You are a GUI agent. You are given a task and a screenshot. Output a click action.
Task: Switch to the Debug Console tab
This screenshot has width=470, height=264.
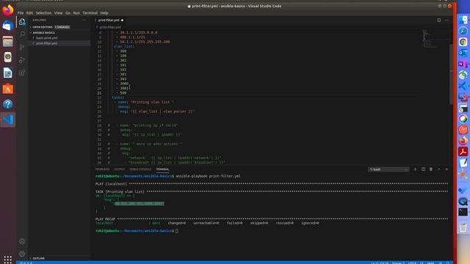[x=140, y=169]
